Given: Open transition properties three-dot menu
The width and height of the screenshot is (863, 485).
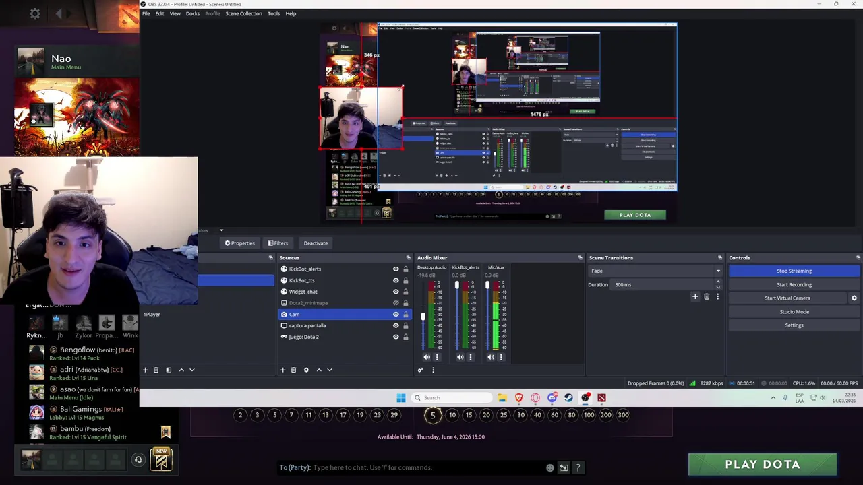Looking at the screenshot, I should pyautogui.click(x=717, y=296).
